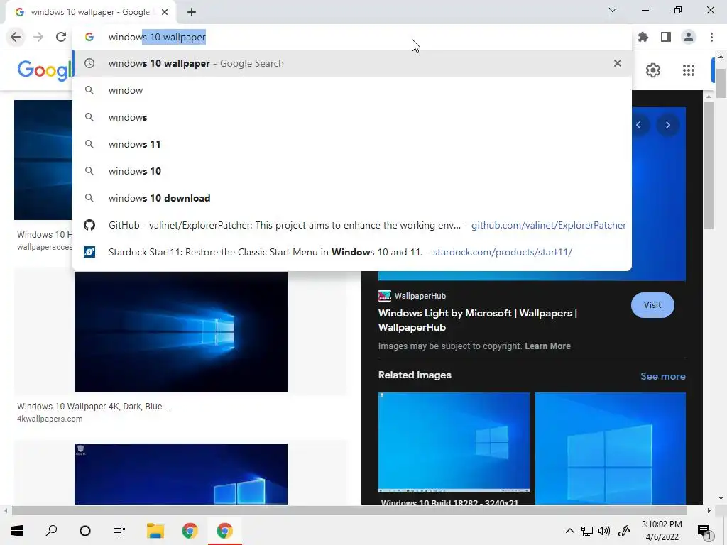Click the Learn More copyright link
Screen dimensions: 727x545
coord(547,346)
